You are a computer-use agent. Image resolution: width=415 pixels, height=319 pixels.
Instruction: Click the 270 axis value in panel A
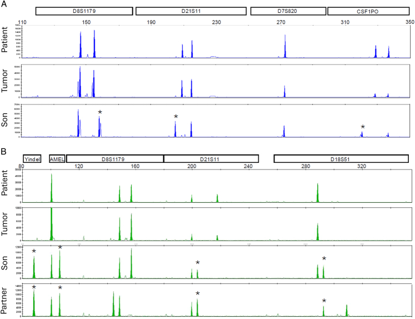pyautogui.click(x=281, y=22)
